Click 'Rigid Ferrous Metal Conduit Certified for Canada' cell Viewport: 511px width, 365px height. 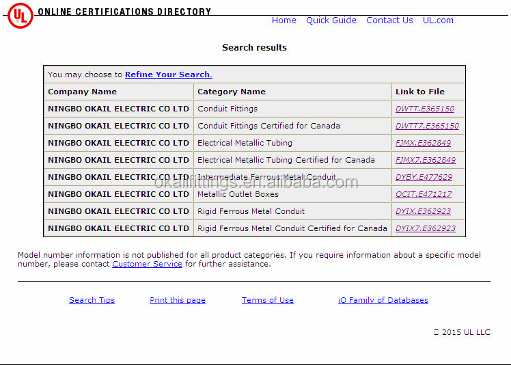tap(292, 228)
